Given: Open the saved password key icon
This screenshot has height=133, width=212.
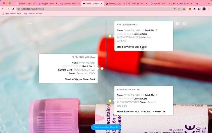Looking at the screenshot, I should (175, 9).
